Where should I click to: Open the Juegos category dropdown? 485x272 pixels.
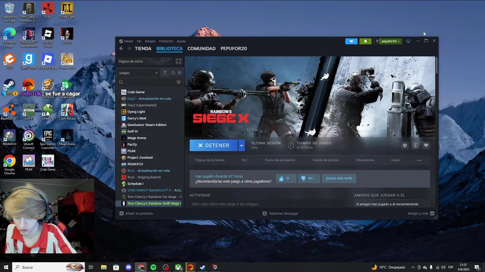(x=138, y=73)
